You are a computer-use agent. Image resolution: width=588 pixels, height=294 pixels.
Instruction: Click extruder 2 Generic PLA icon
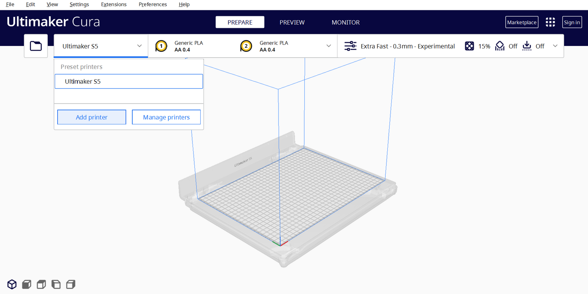[246, 46]
